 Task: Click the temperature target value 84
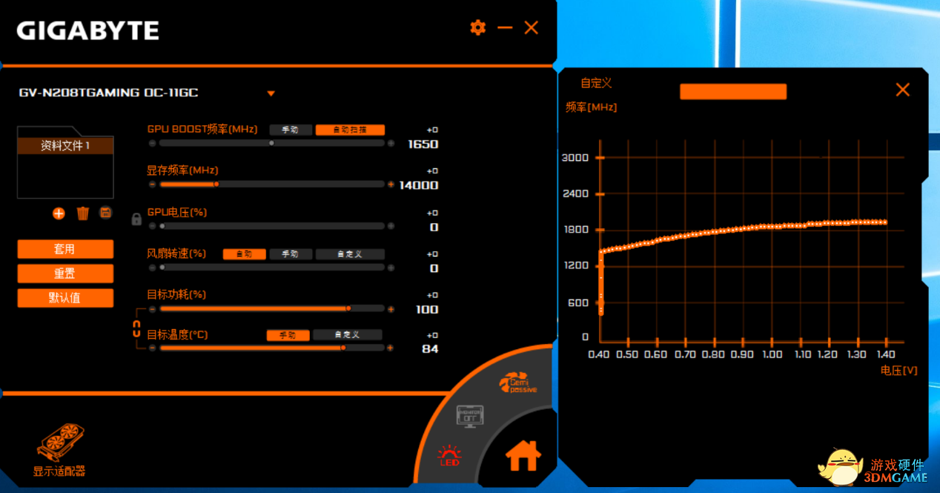pyautogui.click(x=430, y=348)
